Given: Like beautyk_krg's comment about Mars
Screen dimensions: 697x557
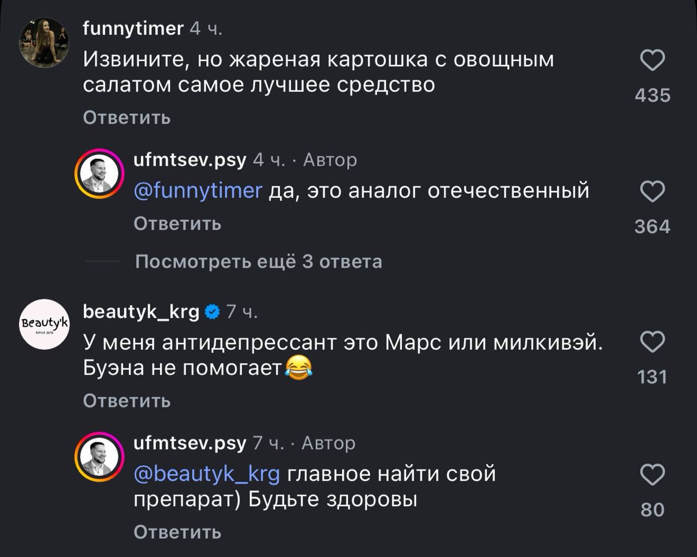Looking at the screenshot, I should tap(652, 342).
